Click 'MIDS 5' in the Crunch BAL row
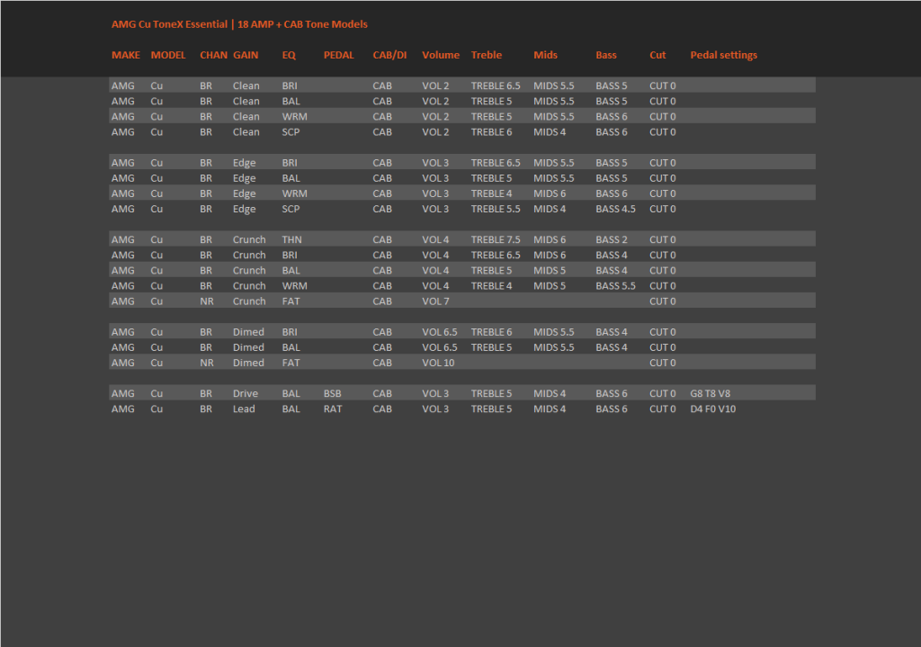The image size is (921, 647). [x=550, y=270]
